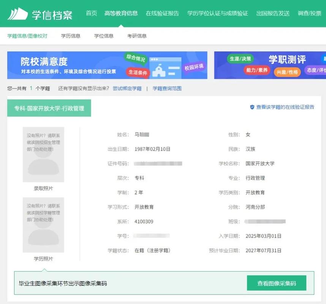Viewport: 326px width, 304px height.
Task: Click the 生活条件 tag in banner
Action: tap(138, 72)
